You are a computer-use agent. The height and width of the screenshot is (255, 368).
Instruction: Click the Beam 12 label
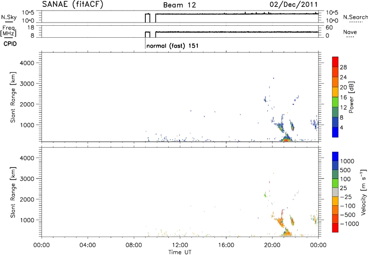point(179,5)
